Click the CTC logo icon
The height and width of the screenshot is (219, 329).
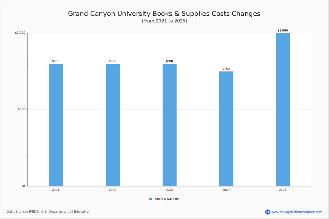268,212
